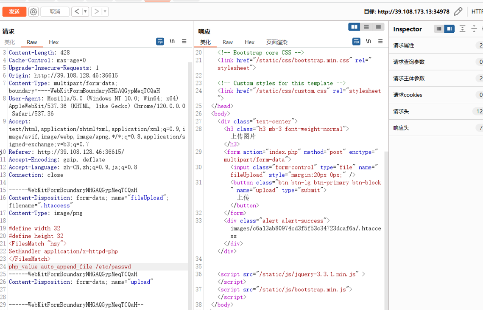The height and width of the screenshot is (310, 483).
Task: Switch the request view to the 美化 tab
Action: [x=10, y=42]
